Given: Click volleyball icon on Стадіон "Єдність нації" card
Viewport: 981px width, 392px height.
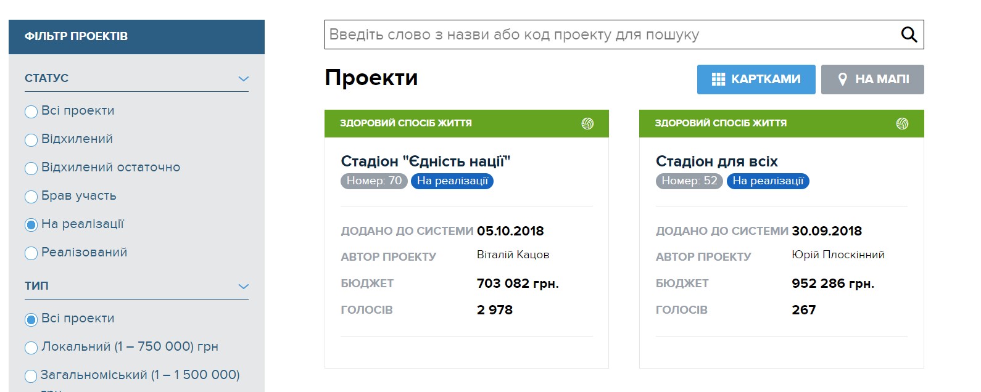Looking at the screenshot, I should [587, 123].
